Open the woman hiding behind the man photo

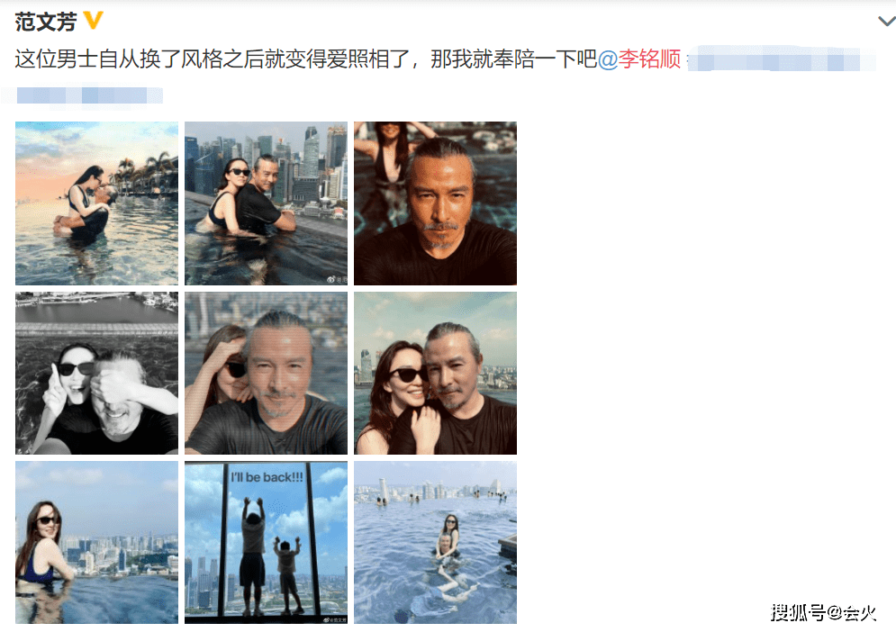pyautogui.click(x=266, y=373)
